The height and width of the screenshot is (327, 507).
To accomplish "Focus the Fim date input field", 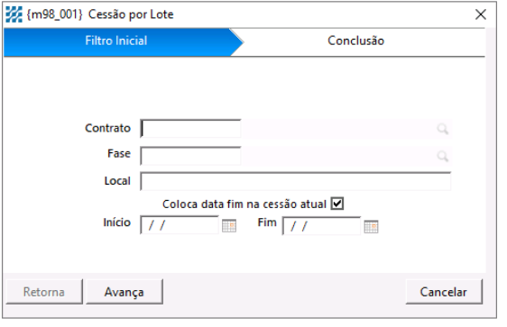I will pyautogui.click(x=321, y=225).
